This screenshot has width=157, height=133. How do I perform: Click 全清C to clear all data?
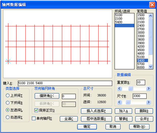[68, 119]
